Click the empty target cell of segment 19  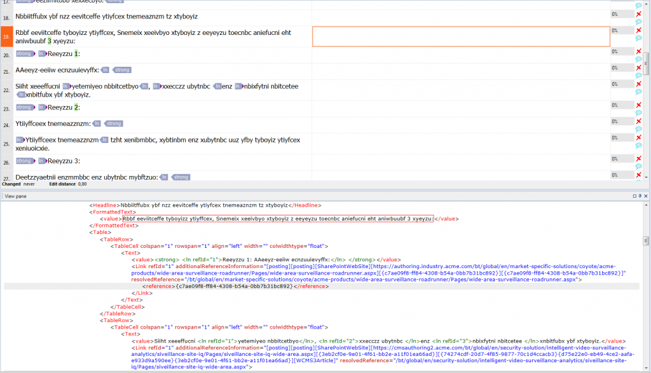tap(461, 37)
